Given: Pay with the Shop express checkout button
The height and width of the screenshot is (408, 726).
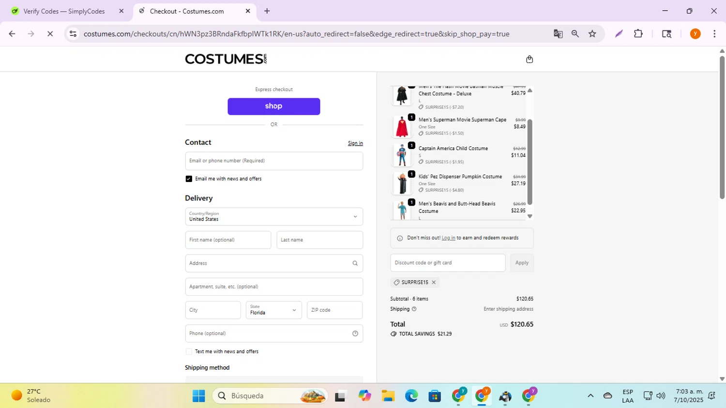Looking at the screenshot, I should coord(274,106).
